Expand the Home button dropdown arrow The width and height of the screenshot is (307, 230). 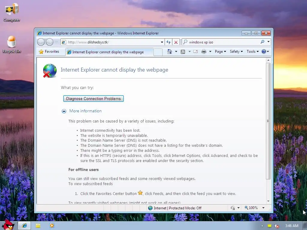click(x=176, y=52)
